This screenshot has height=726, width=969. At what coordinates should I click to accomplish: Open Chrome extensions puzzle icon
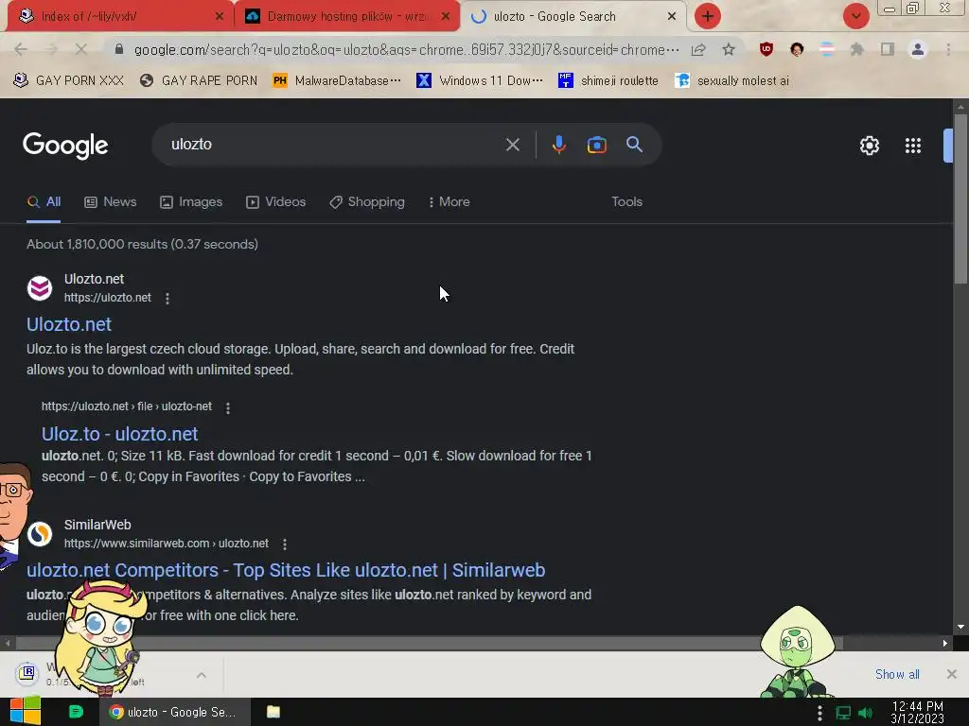pos(856,49)
